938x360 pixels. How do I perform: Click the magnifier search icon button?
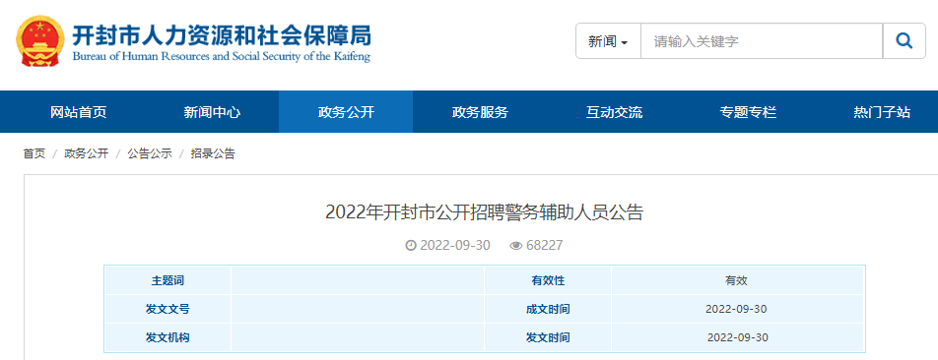[x=904, y=41]
